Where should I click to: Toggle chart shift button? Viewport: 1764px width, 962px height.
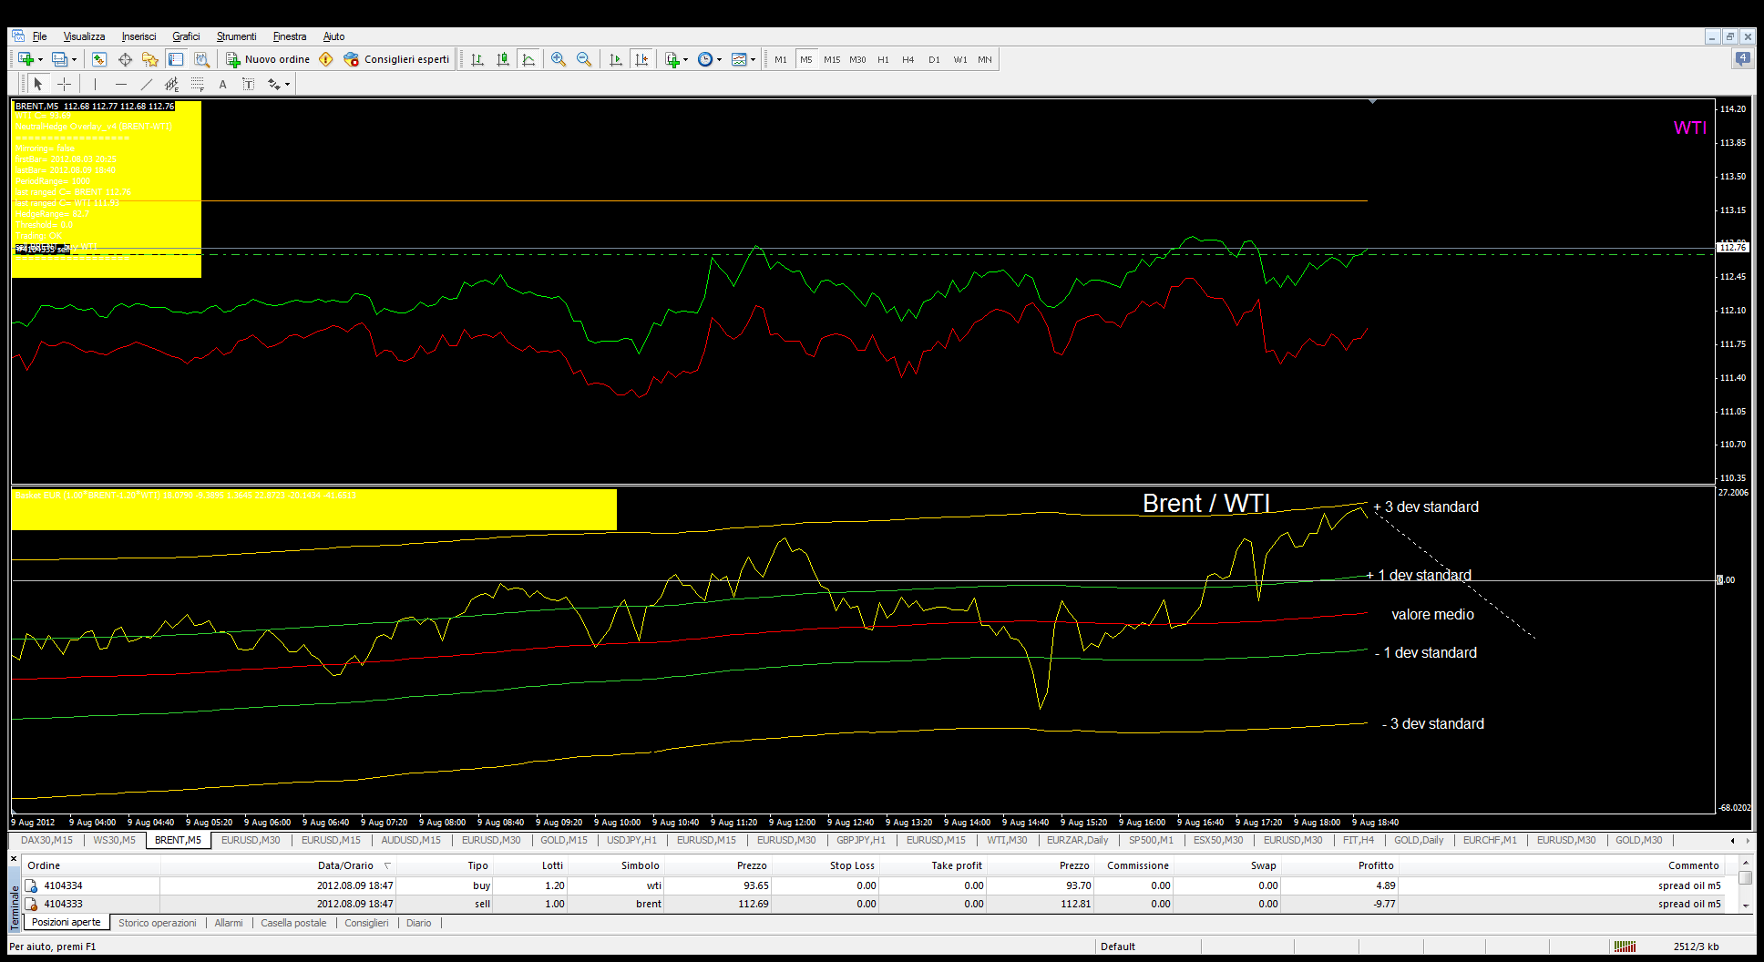(x=641, y=59)
